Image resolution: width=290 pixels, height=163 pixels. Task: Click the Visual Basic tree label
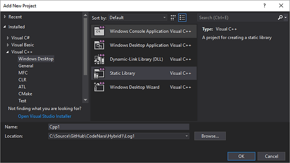pos(23,45)
